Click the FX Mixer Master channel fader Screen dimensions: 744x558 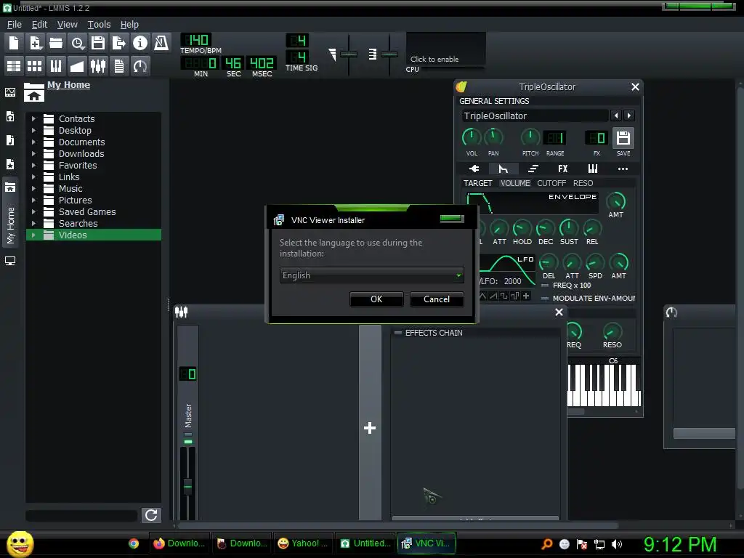click(x=188, y=486)
